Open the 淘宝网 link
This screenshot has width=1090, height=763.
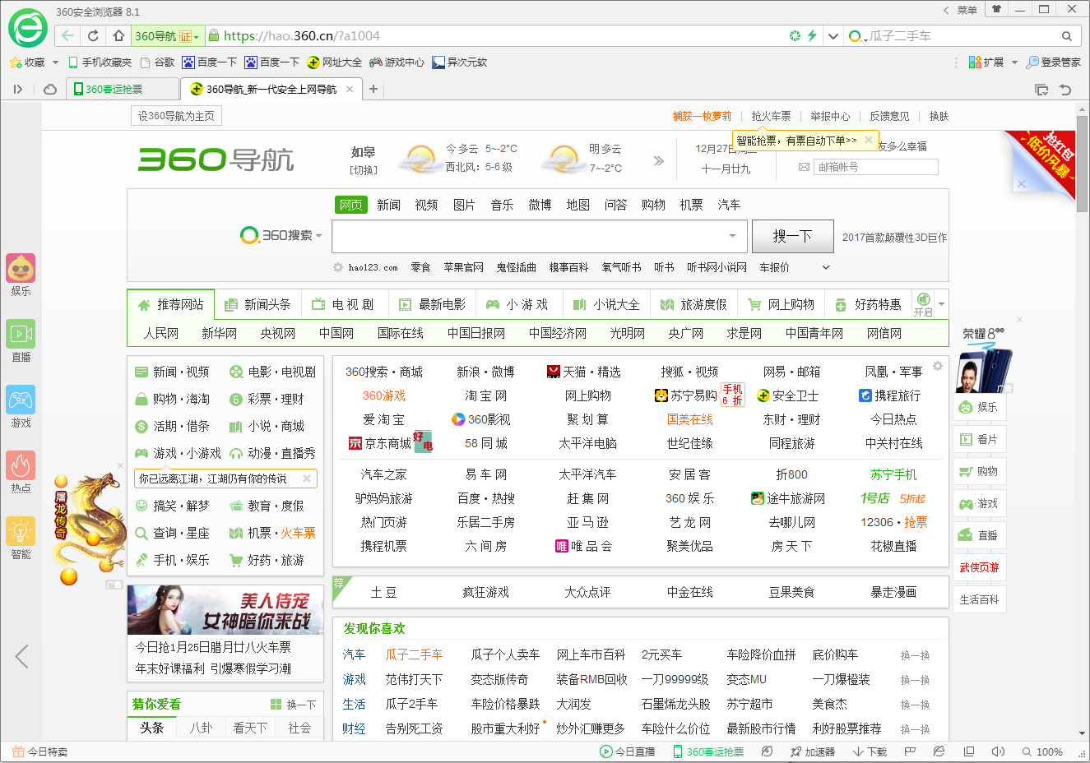(x=485, y=395)
